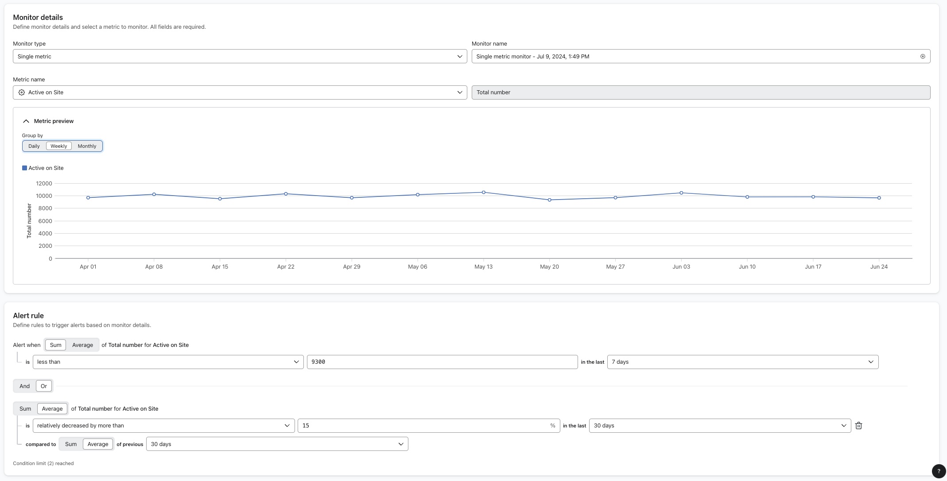Select the Monthly group by toggle

[86, 146]
